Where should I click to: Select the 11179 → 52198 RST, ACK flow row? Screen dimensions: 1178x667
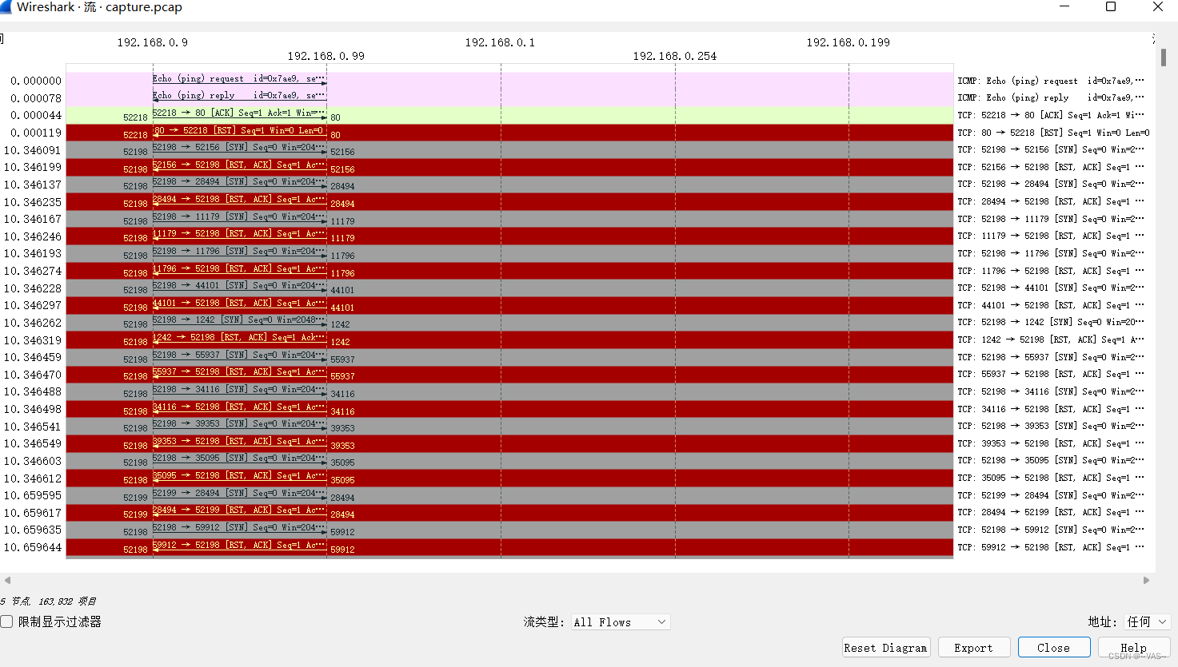click(x=509, y=236)
